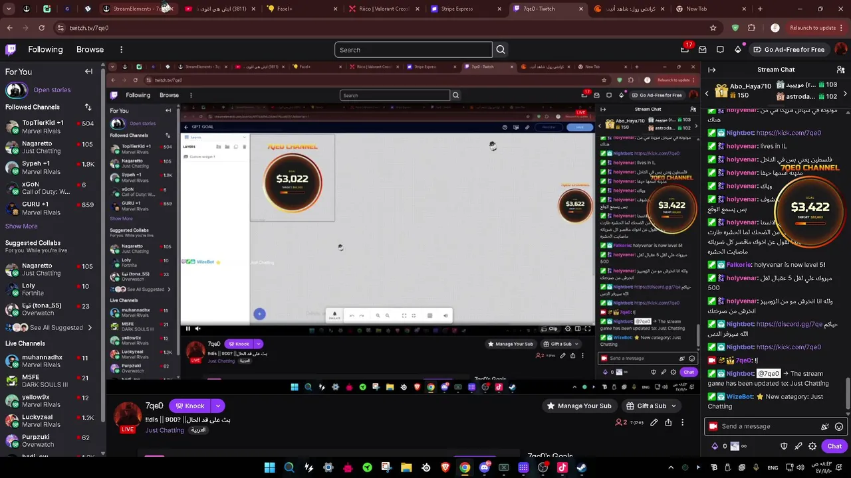Expand the Knock button dropdown arrow
Image resolution: width=851 pixels, height=478 pixels.
(x=217, y=406)
